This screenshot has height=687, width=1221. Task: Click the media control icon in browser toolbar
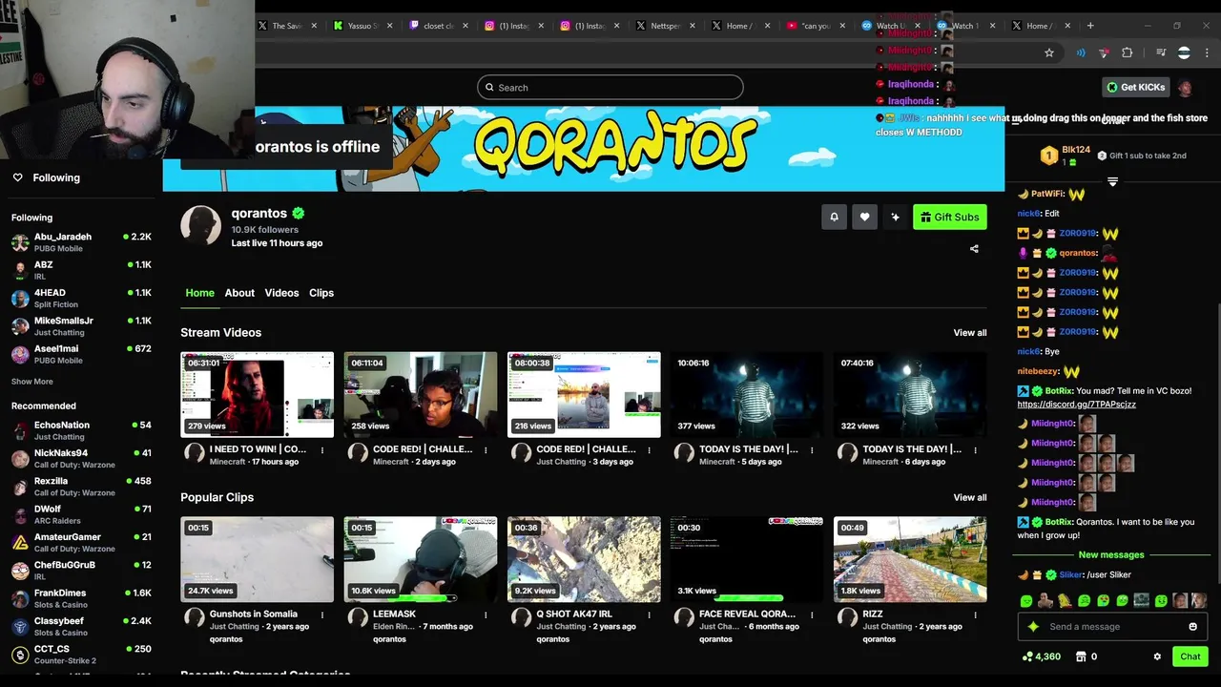click(1161, 52)
